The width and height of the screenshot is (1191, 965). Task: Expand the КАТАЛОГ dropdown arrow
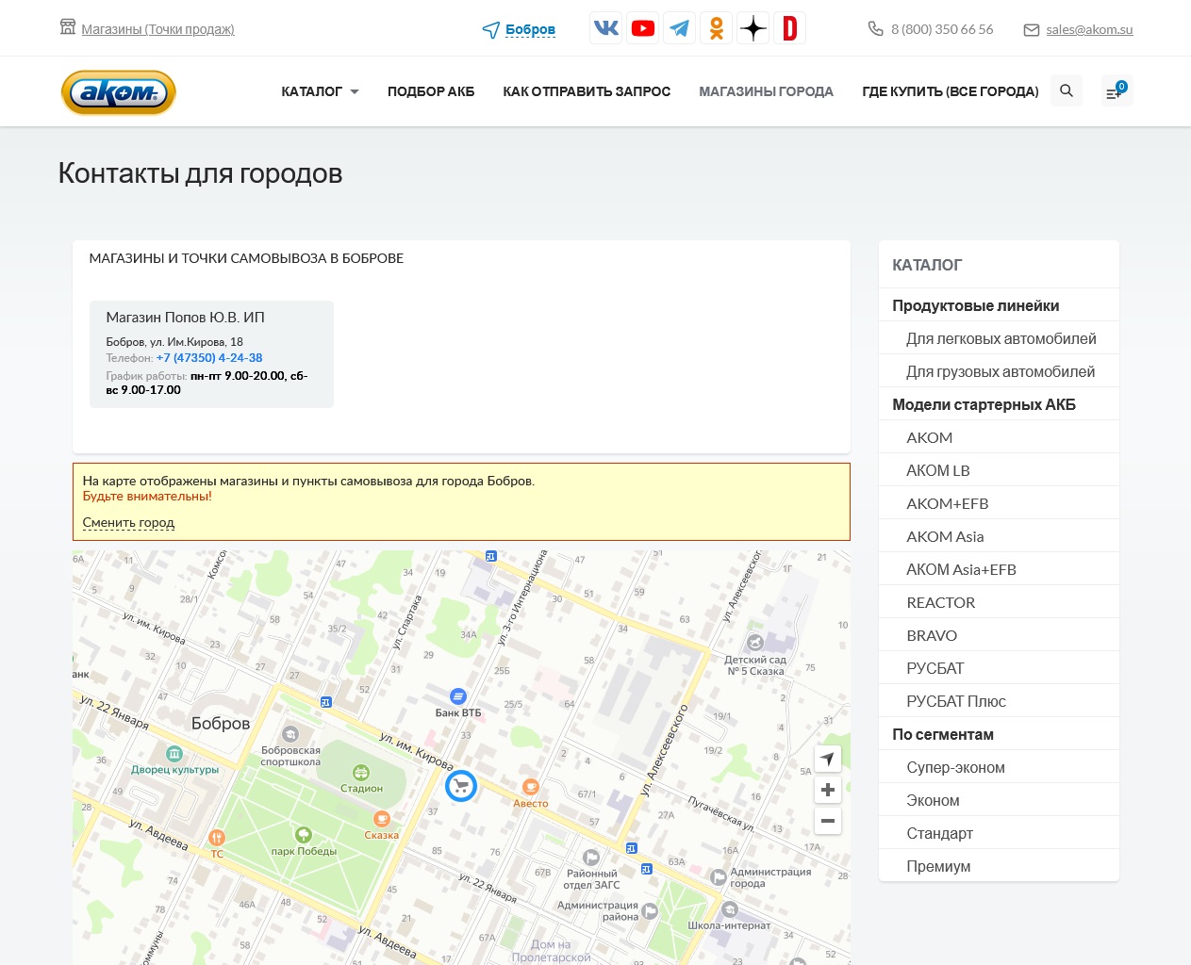[x=355, y=91]
